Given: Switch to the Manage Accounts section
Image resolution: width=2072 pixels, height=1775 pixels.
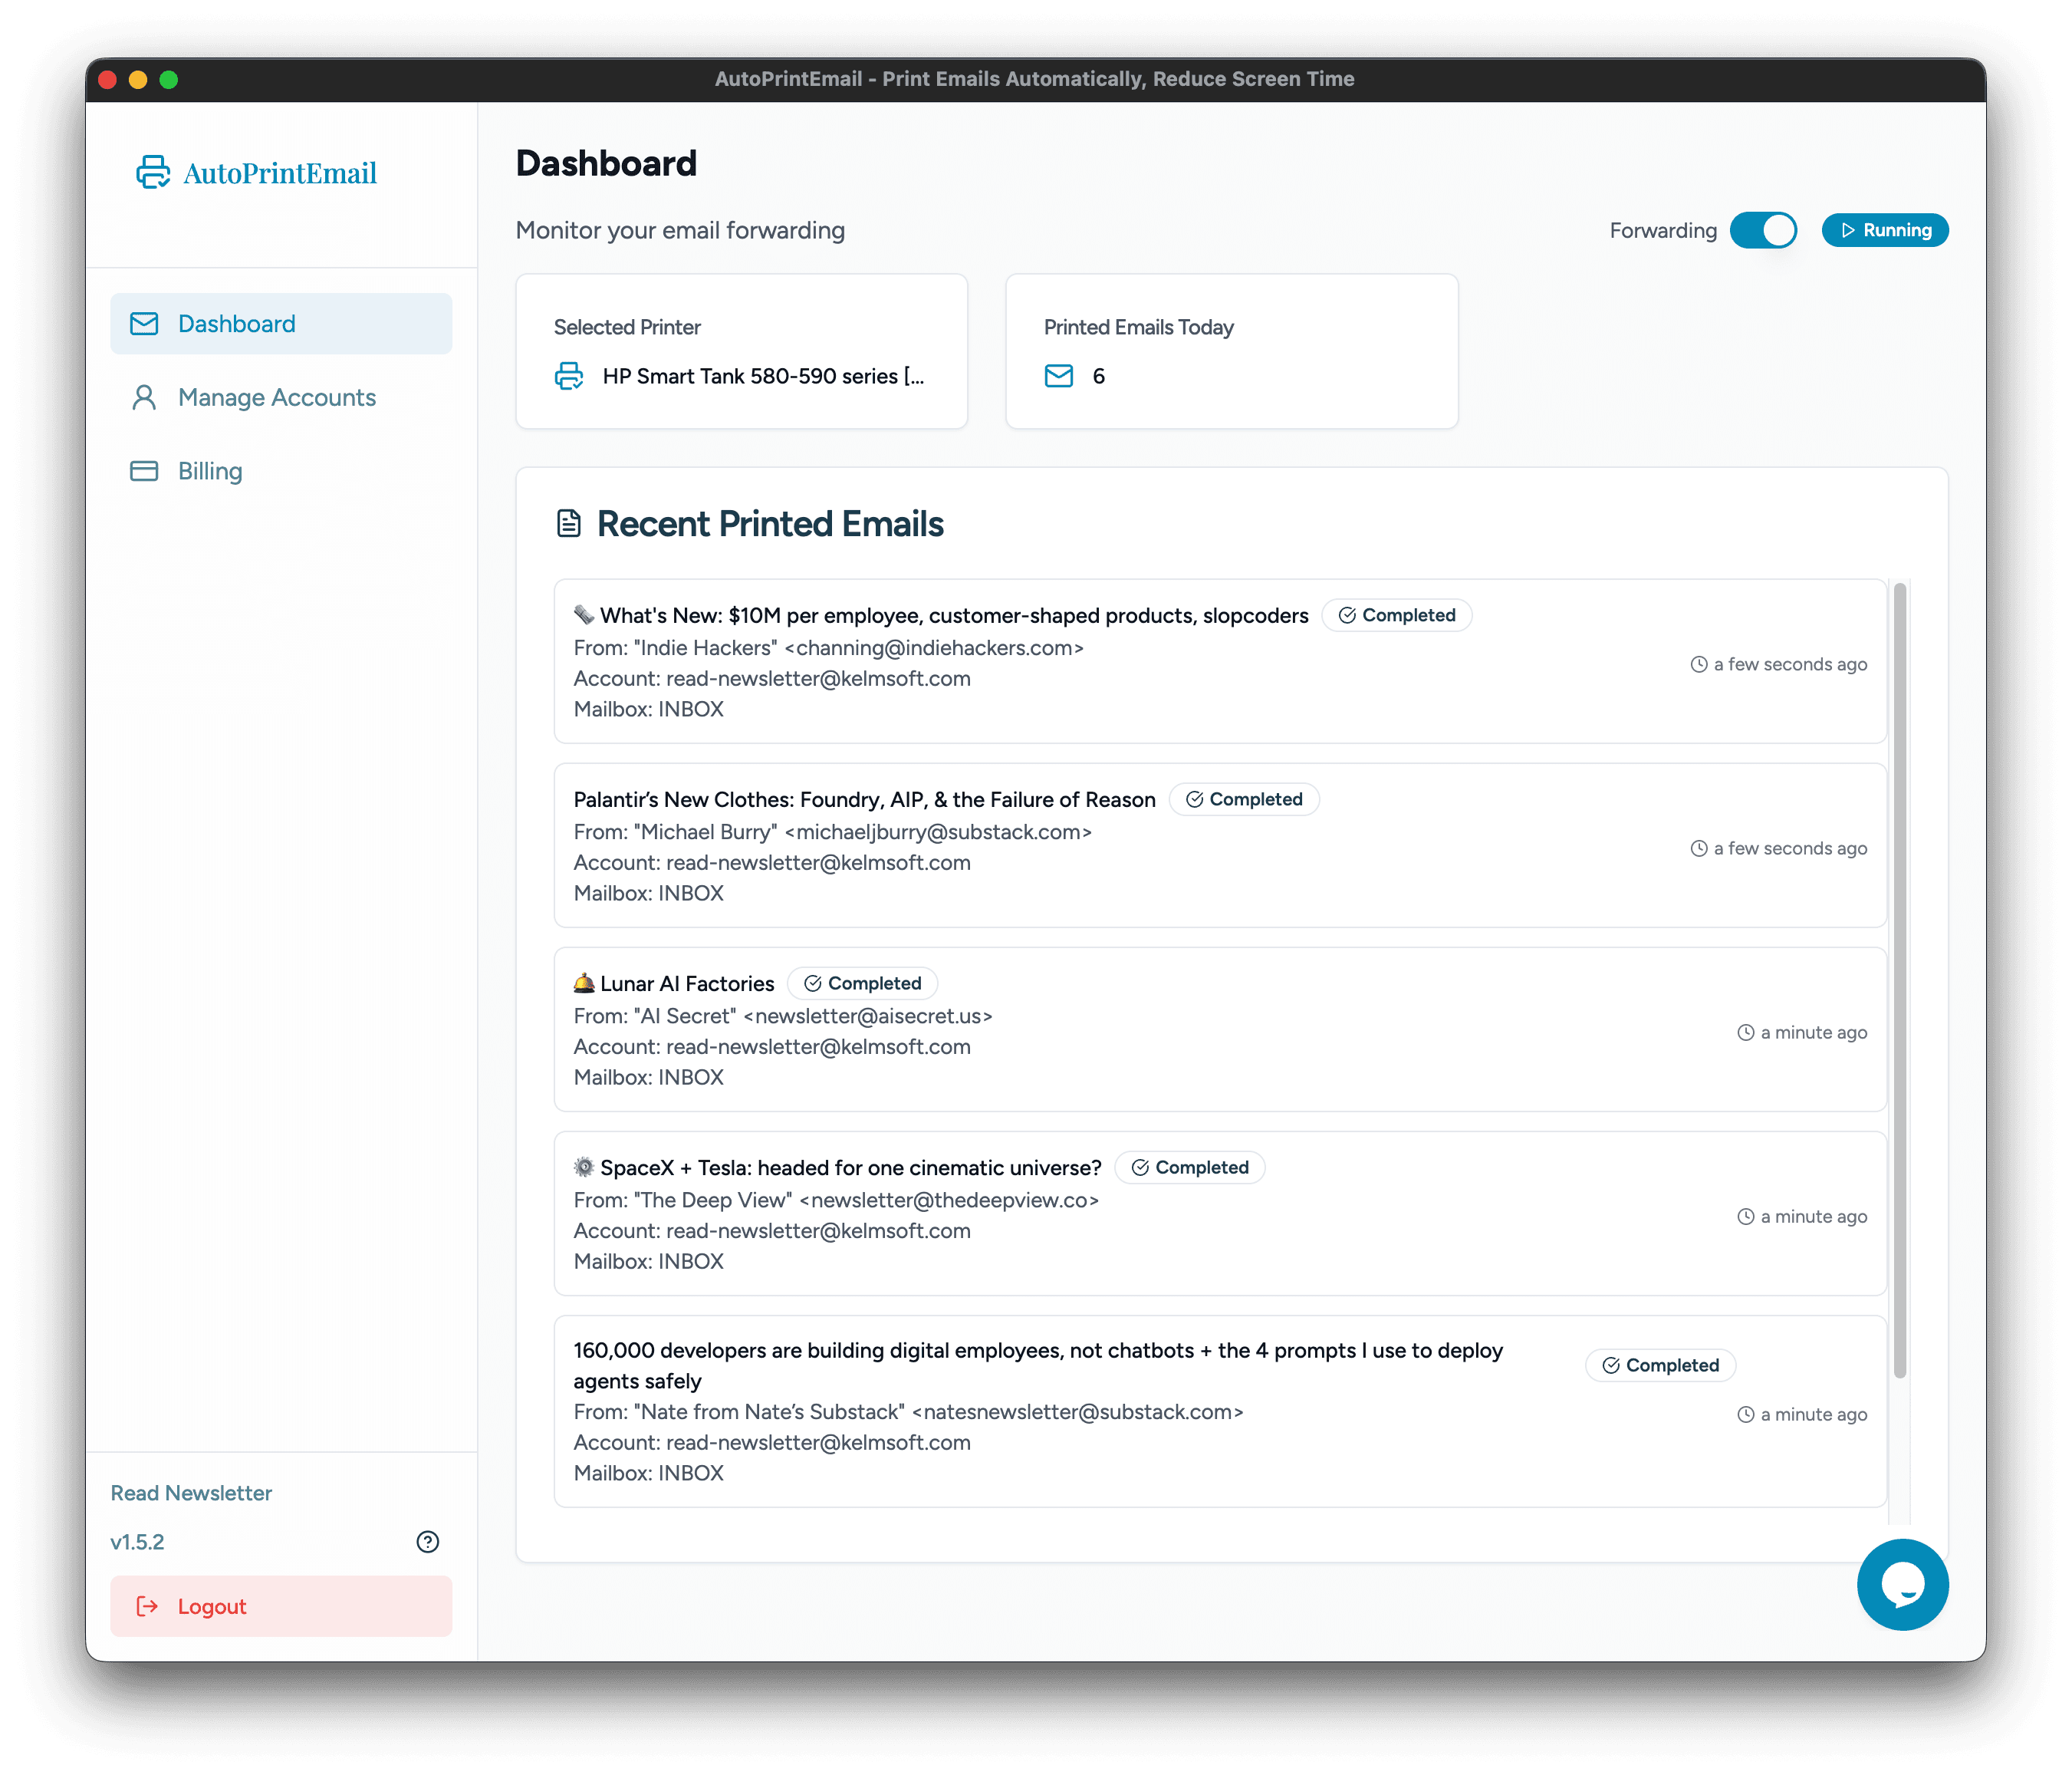Looking at the screenshot, I should [x=277, y=397].
